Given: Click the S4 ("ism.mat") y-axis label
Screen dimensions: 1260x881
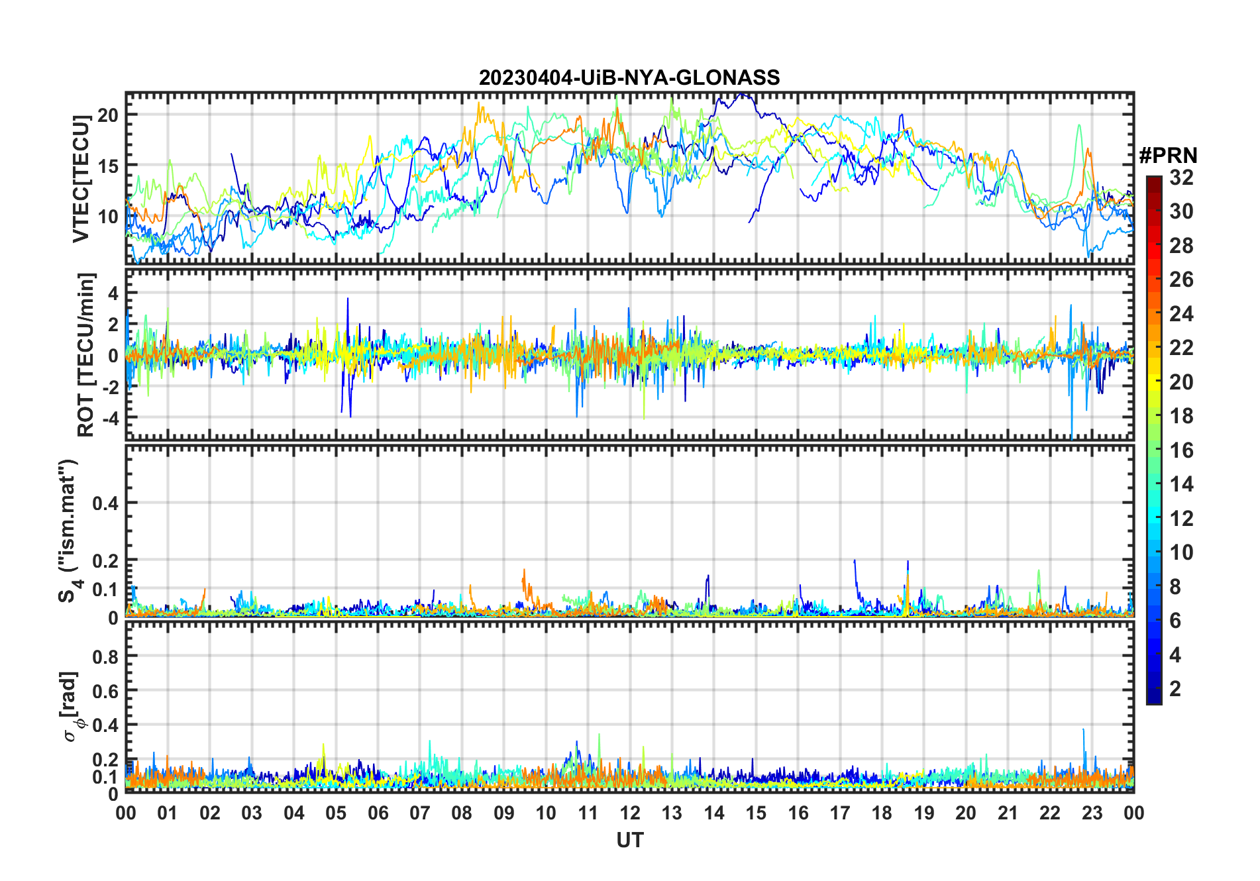Looking at the screenshot, I should 69,531.
